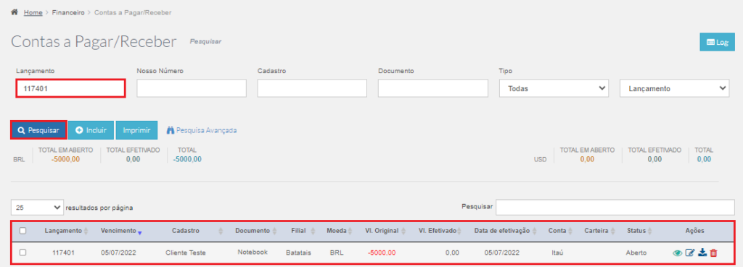Screen dimensions: 743x267
Task: Click the table Pesquisar filter box
Action: (x=615, y=207)
